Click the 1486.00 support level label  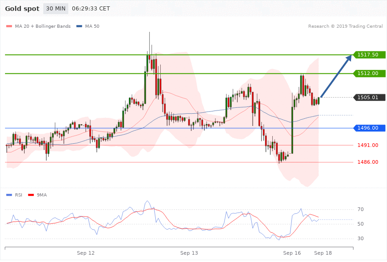[x=368, y=162]
